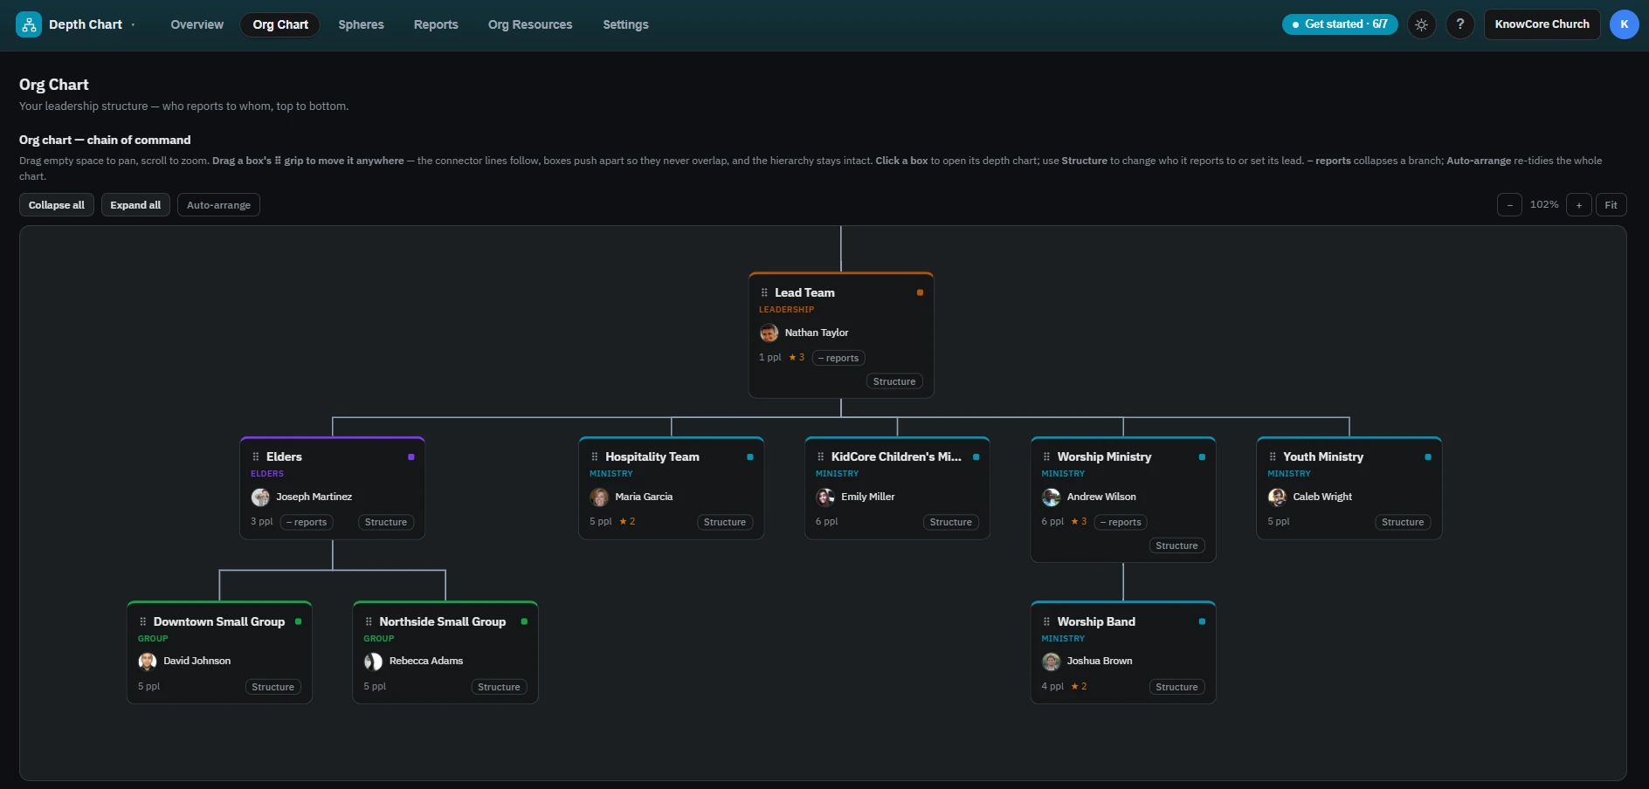The height and width of the screenshot is (789, 1649).
Task: Grab the Downtown Small Group drag grip
Action: click(143, 621)
